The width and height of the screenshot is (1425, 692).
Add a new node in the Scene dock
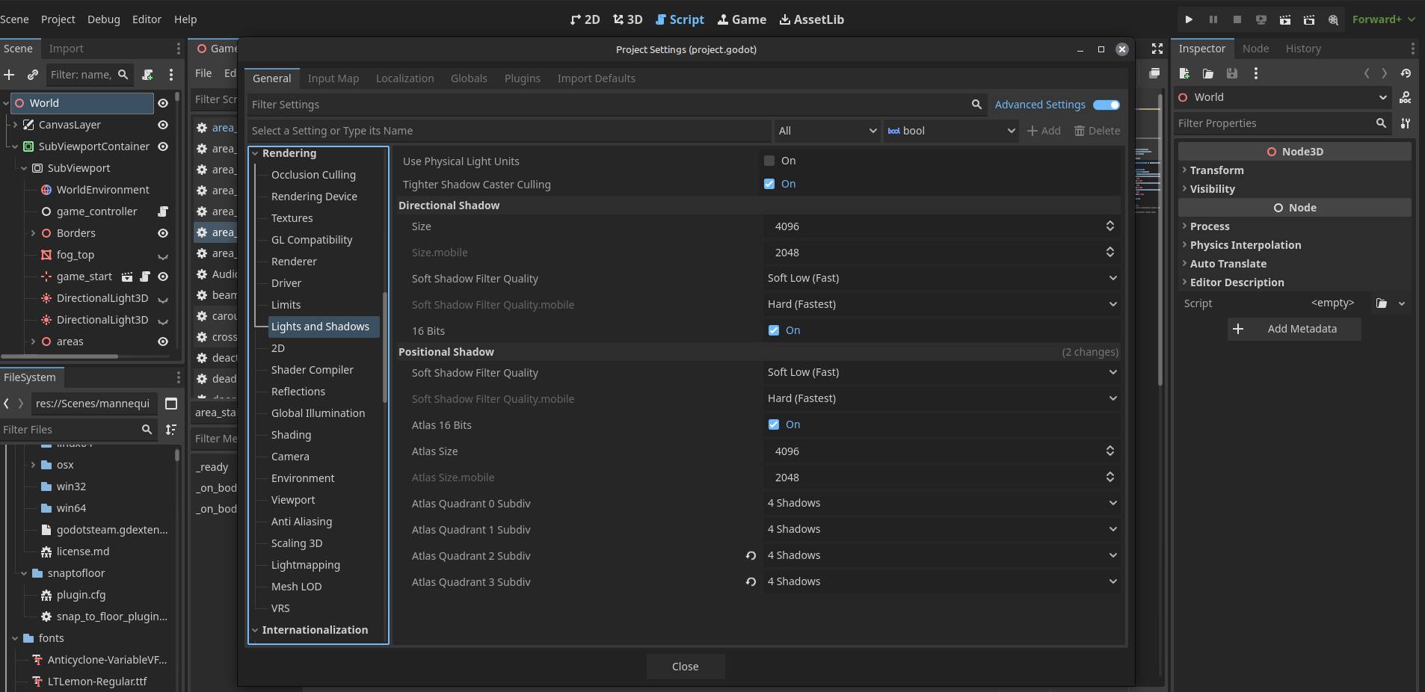(x=9, y=75)
